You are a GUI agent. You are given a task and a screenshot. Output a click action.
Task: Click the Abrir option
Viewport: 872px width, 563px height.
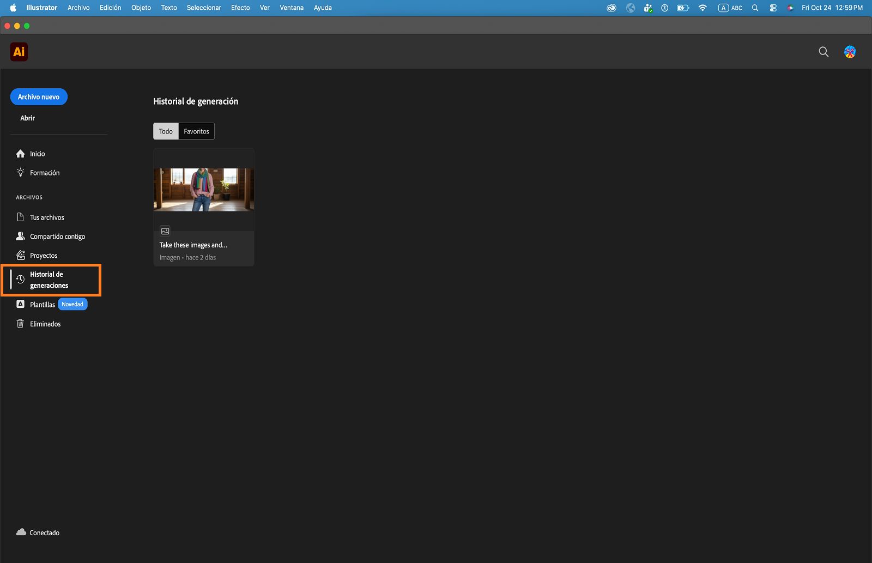tap(27, 118)
